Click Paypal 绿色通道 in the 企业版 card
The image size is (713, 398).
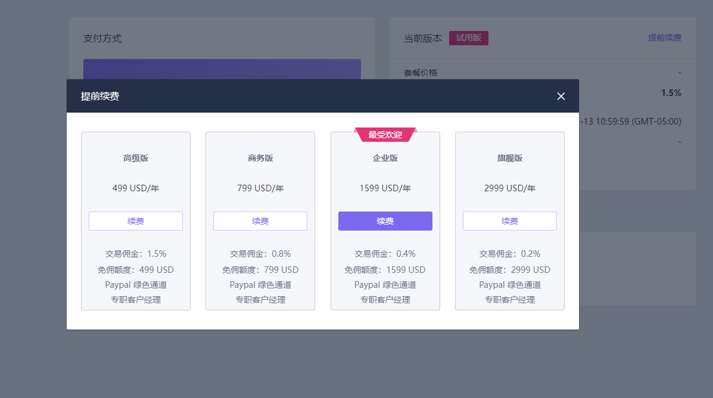385,285
